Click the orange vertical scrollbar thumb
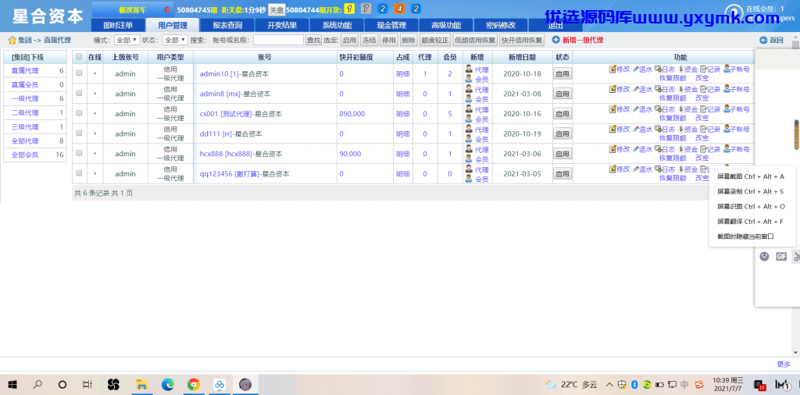The height and width of the screenshot is (395, 800). click(796, 134)
